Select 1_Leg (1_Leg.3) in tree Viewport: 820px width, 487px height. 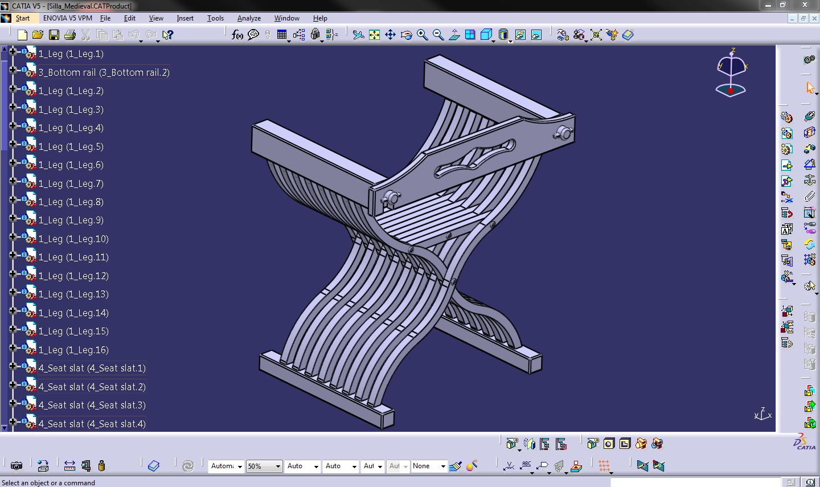pyautogui.click(x=71, y=109)
